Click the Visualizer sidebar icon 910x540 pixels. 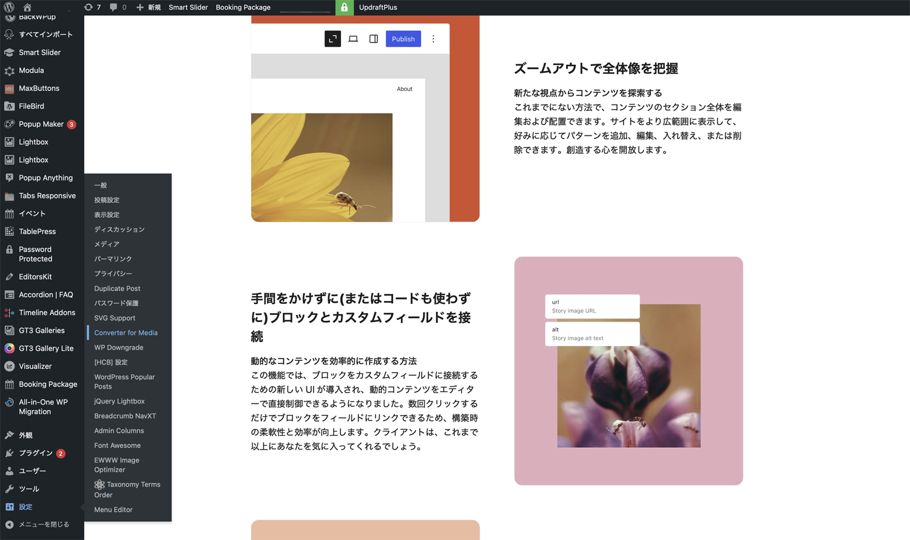(x=10, y=366)
